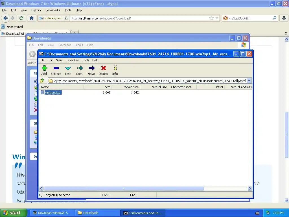
Task: Click the DuckDuckGo search field
Action: tap(251, 18)
